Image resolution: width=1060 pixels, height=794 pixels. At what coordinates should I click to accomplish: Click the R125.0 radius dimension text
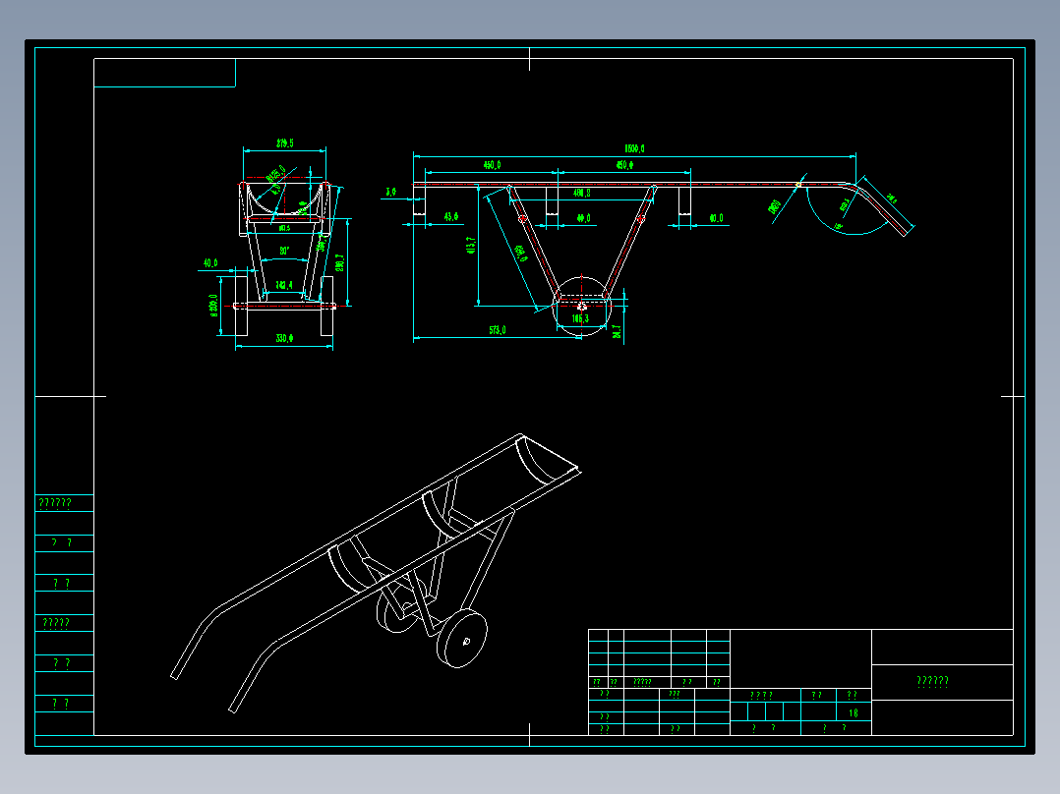tap(275, 174)
